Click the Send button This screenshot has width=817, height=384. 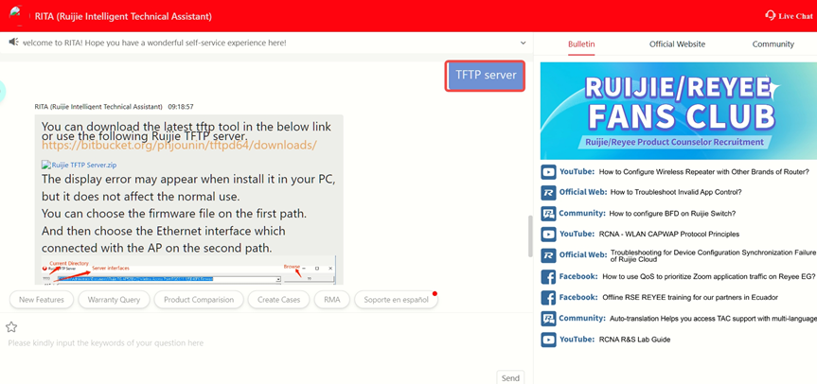point(510,378)
